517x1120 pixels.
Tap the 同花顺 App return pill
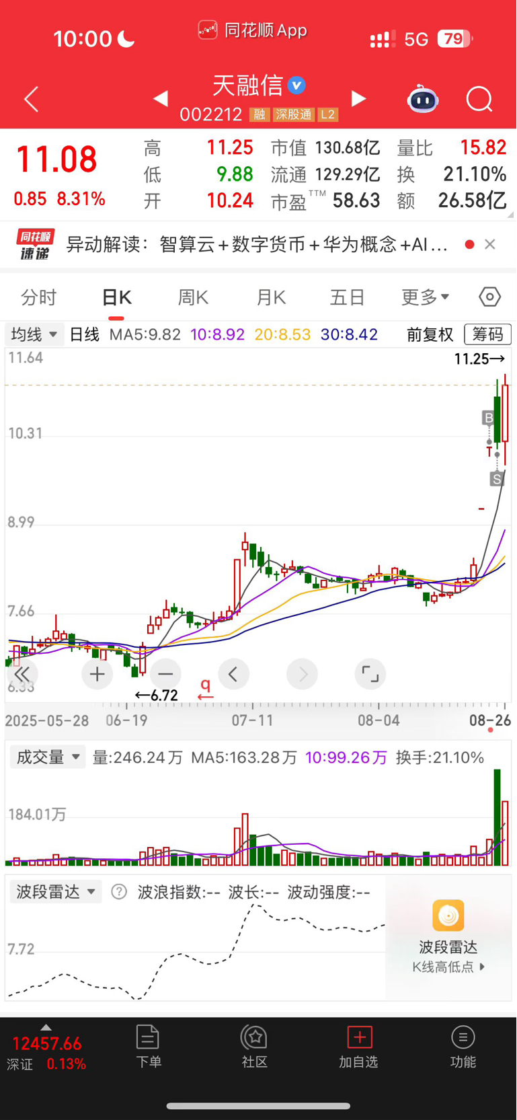[253, 30]
